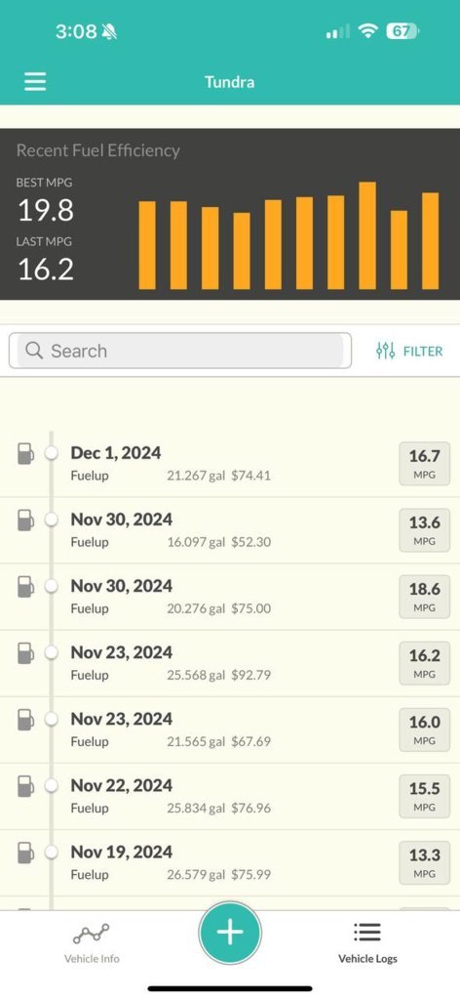Image resolution: width=460 pixels, height=1000 pixels.
Task: Click the search magnifier icon
Action: click(34, 351)
